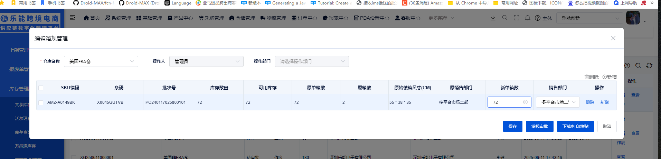Open the Generating a Jav bookmark
This screenshot has height=159, width=661.
click(285, 3)
